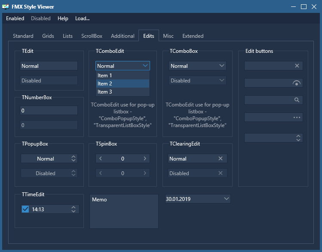The width and height of the screenshot is (322, 252).
Task: Open the Disabled menu
Action: click(x=41, y=18)
